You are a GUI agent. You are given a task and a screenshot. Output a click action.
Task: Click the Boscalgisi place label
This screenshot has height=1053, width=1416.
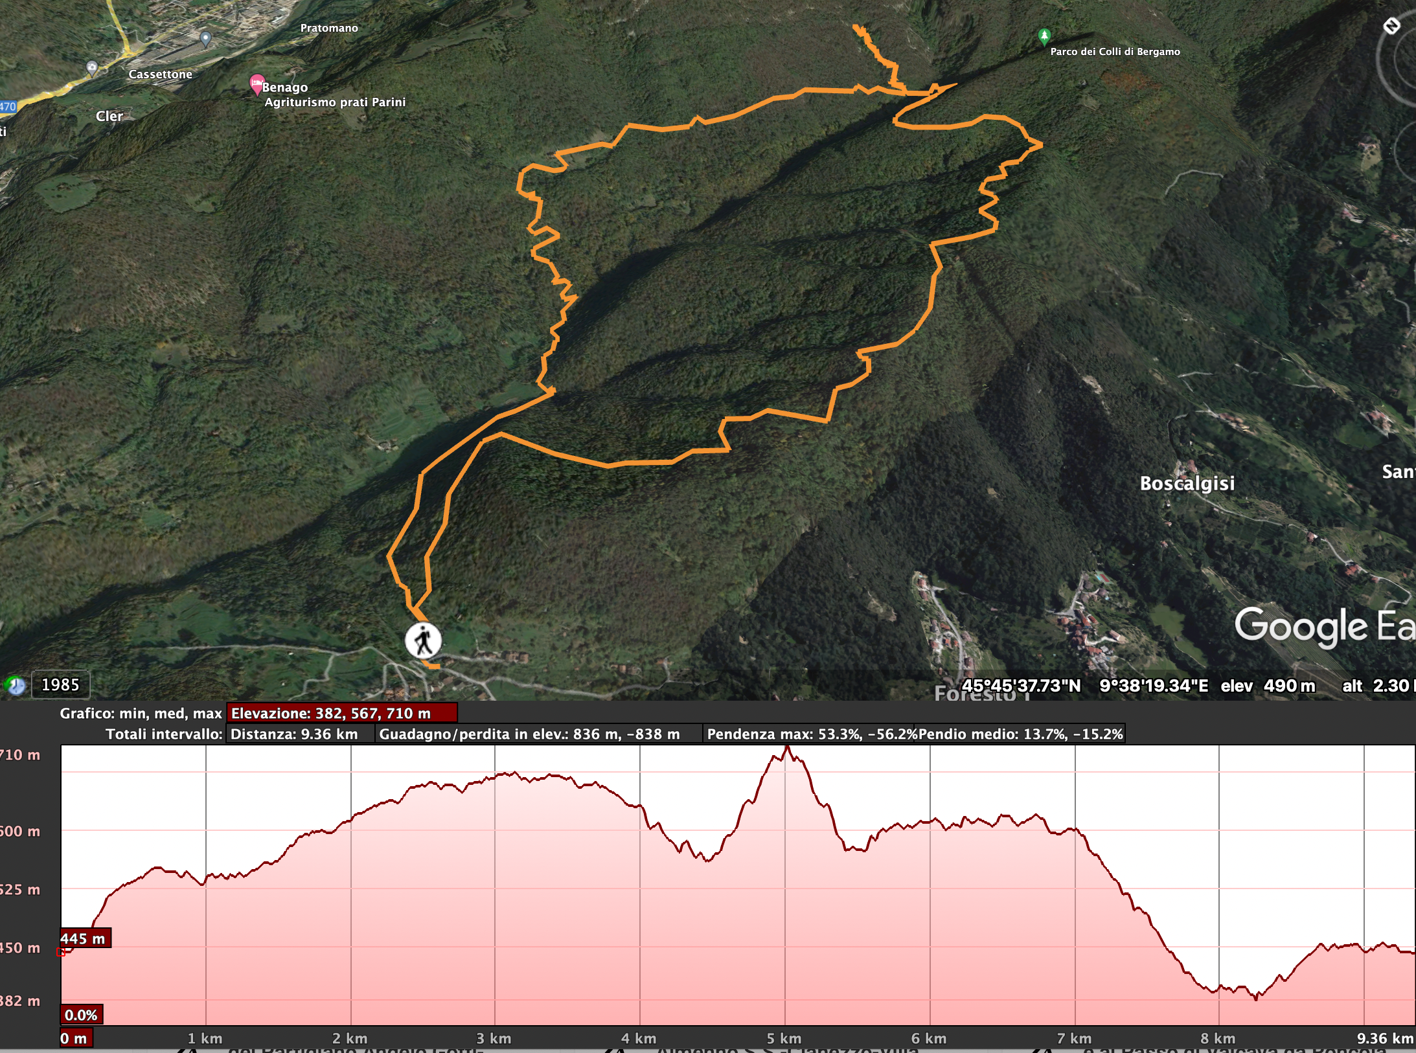click(x=1187, y=483)
